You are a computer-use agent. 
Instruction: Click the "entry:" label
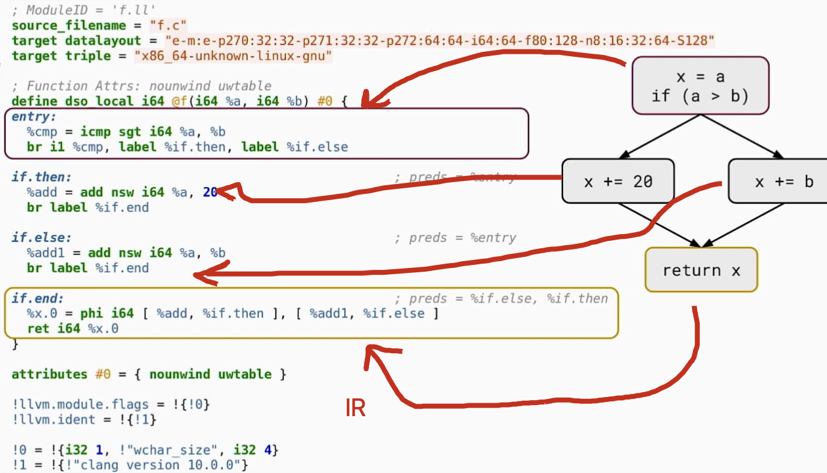click(x=34, y=116)
